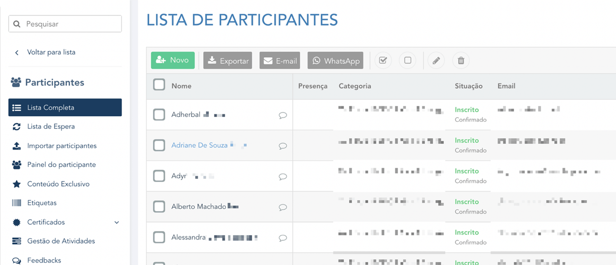Click the list icon beside Lista Completa
The height and width of the screenshot is (265, 616).
(x=17, y=108)
